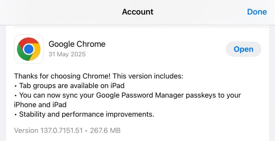Tap the bullet before Stability line
This screenshot has width=275, height=141.
tap(16, 115)
